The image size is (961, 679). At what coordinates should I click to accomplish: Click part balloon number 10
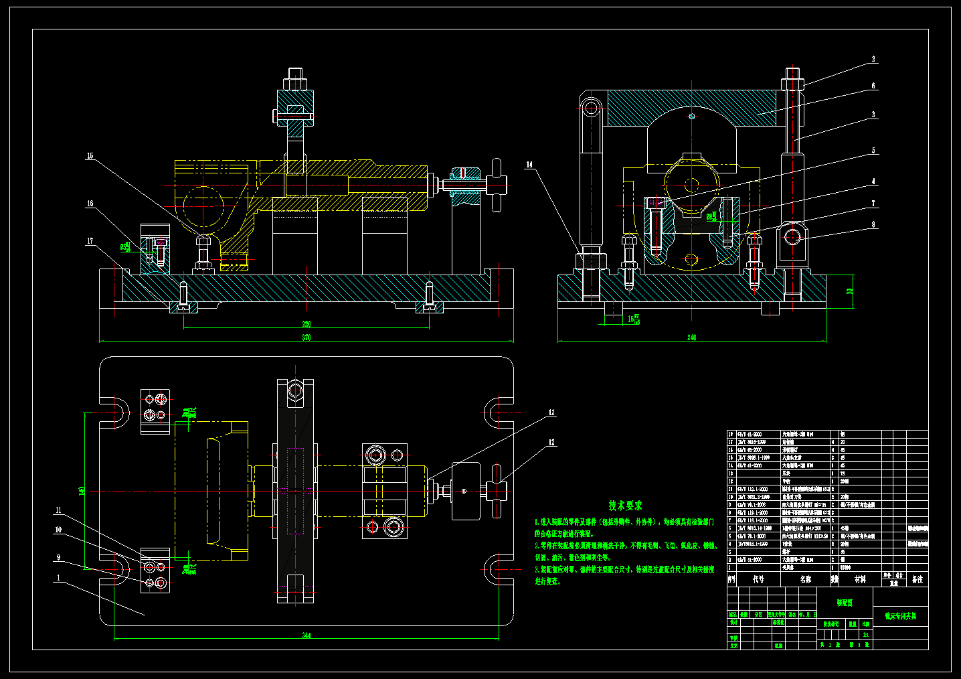pyautogui.click(x=58, y=530)
